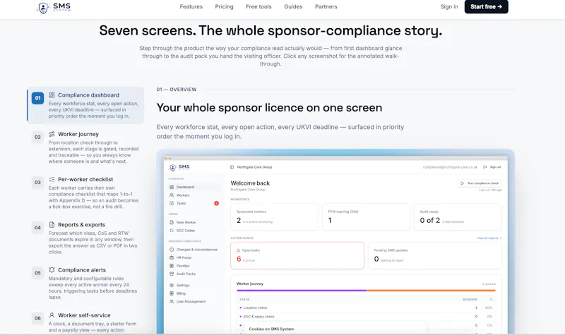Click the 01 number badge
565x335 pixels.
(37, 98)
